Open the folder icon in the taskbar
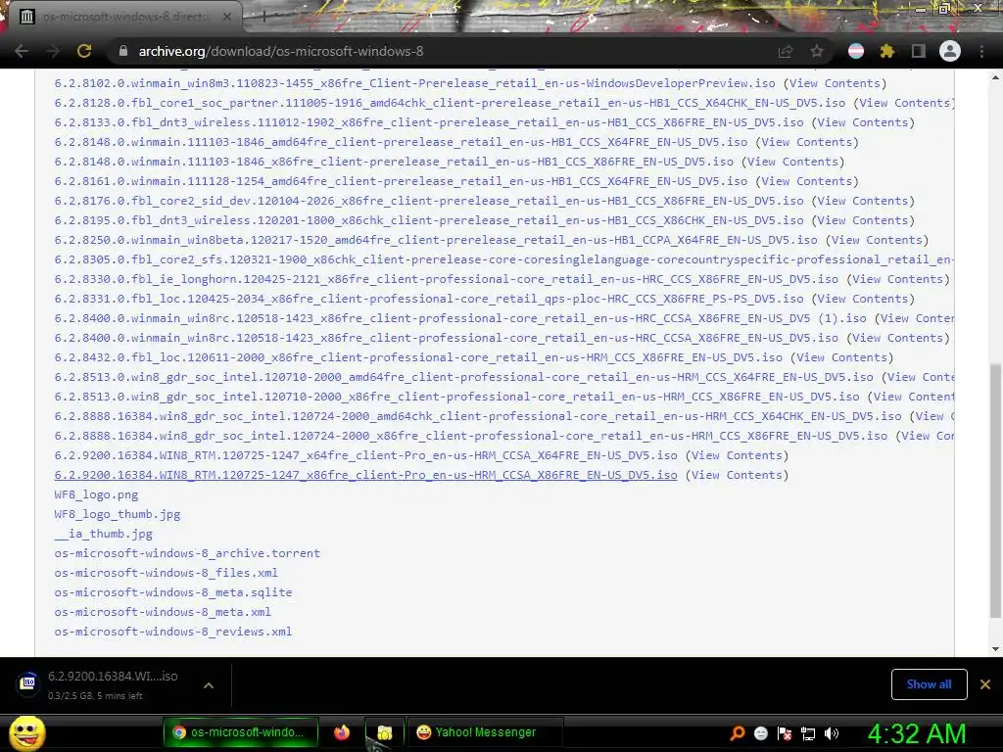 pyautogui.click(x=384, y=732)
